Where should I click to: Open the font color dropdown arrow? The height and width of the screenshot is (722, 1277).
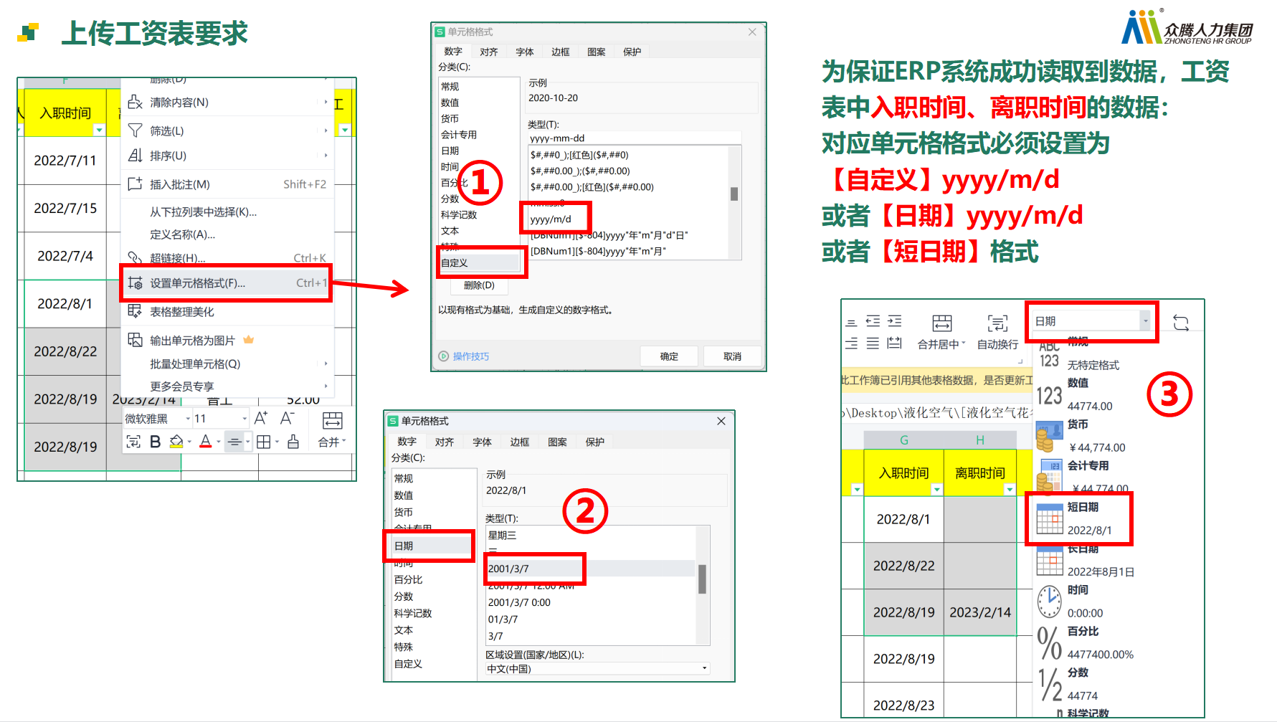pyautogui.click(x=218, y=442)
